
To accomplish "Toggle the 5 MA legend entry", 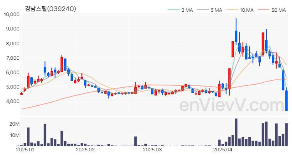I will point(210,10).
